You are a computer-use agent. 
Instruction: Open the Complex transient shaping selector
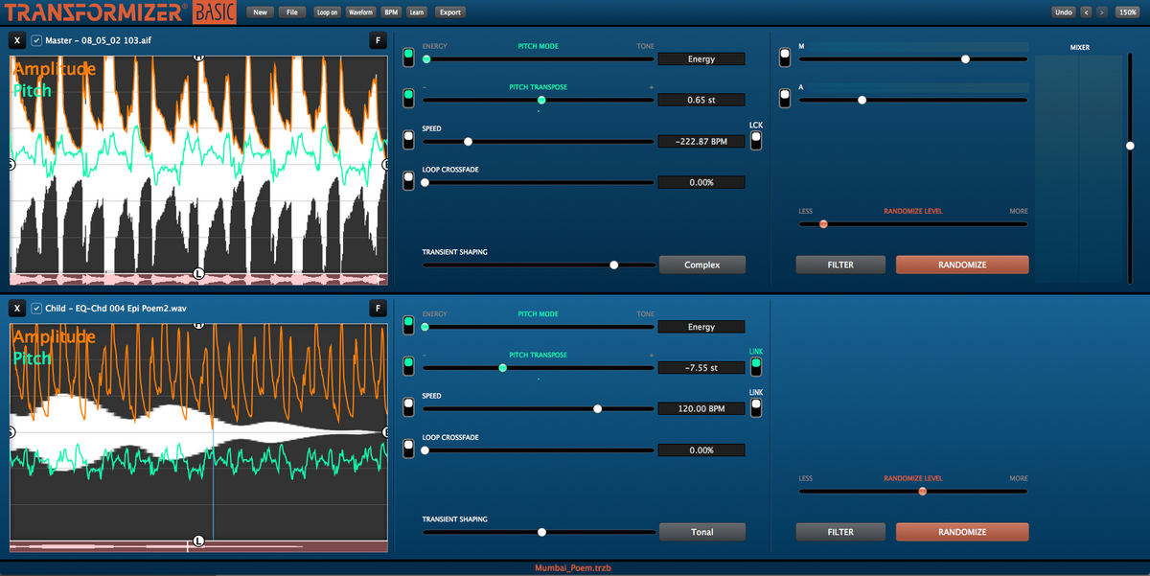[701, 264]
